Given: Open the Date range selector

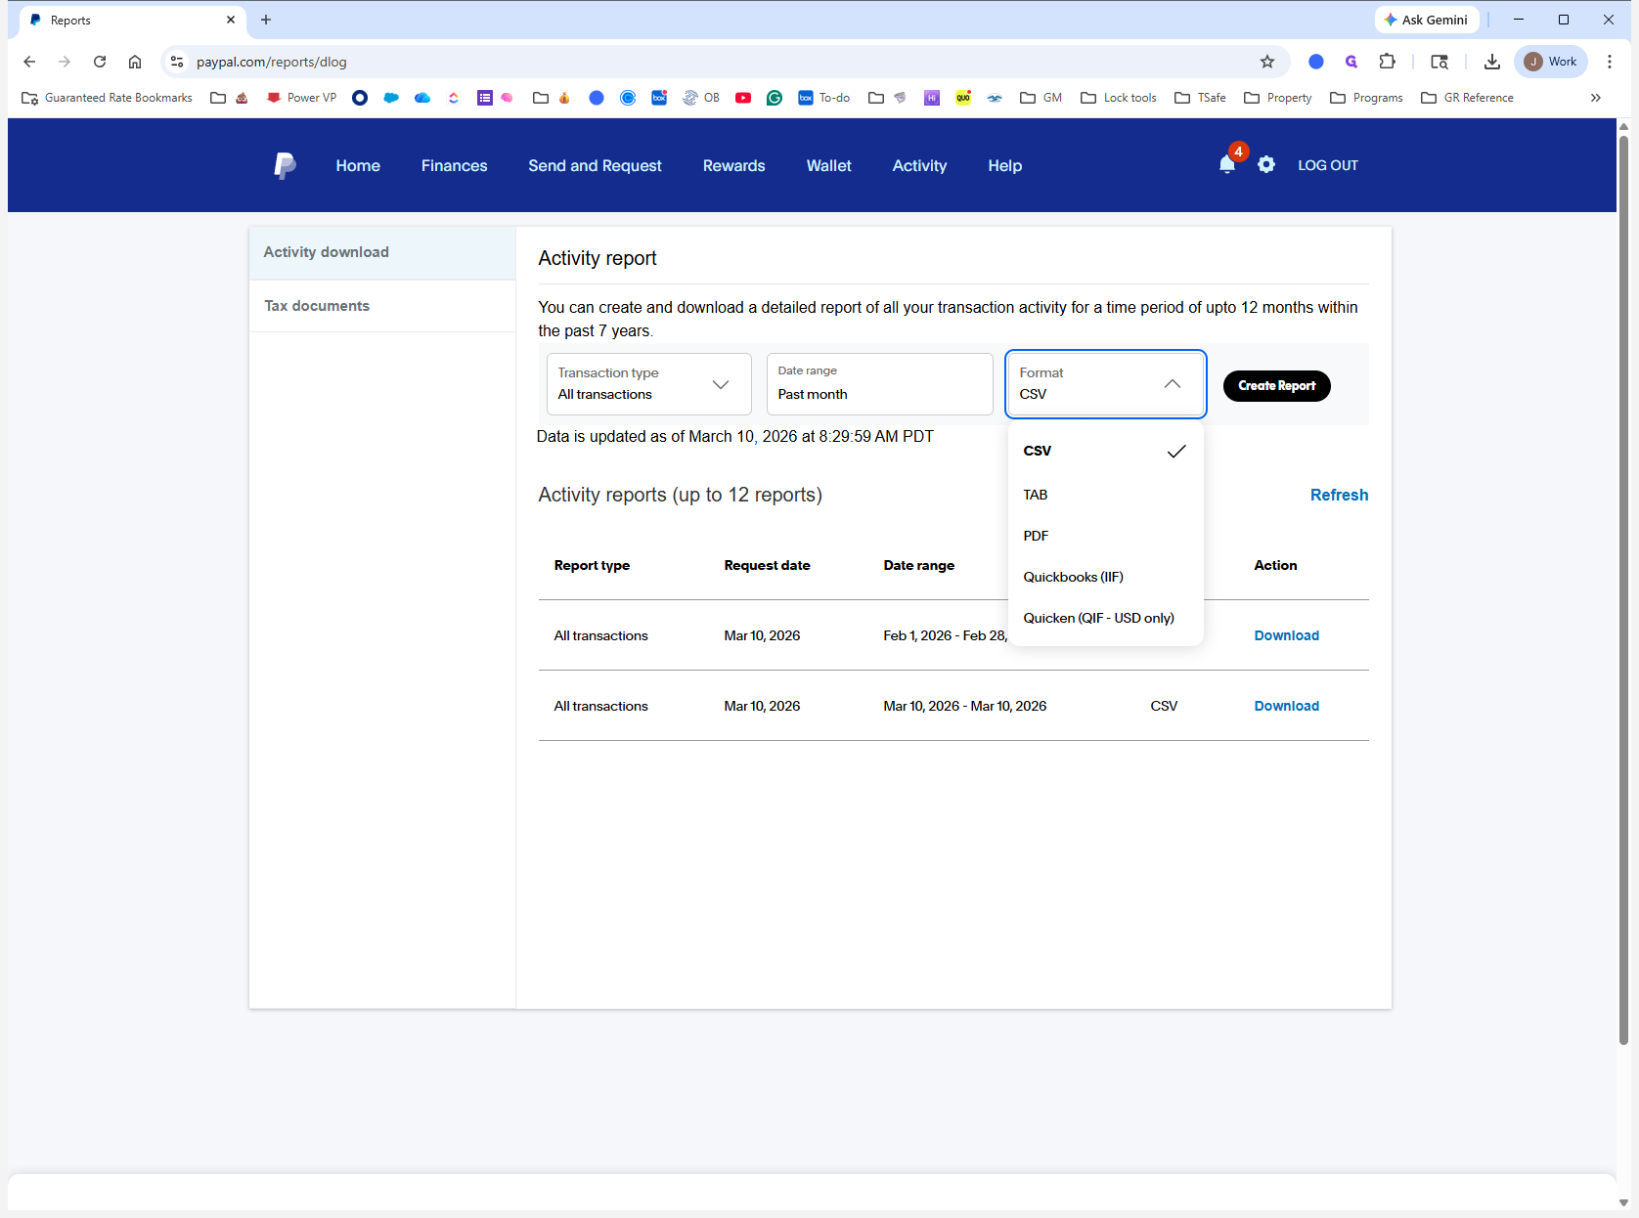Looking at the screenshot, I should pos(880,384).
